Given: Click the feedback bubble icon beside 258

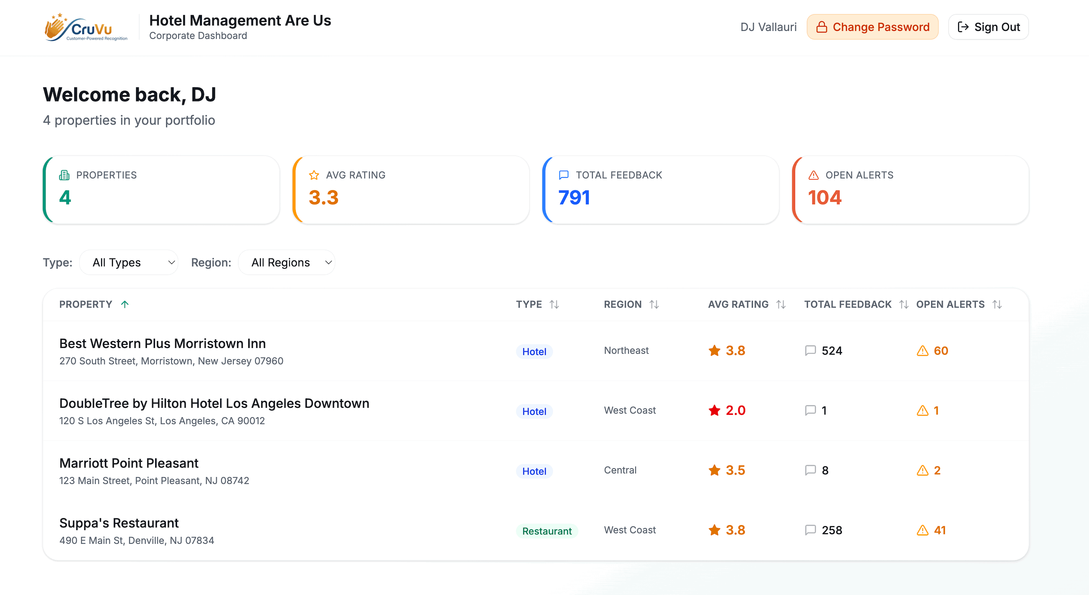Looking at the screenshot, I should click(x=811, y=530).
